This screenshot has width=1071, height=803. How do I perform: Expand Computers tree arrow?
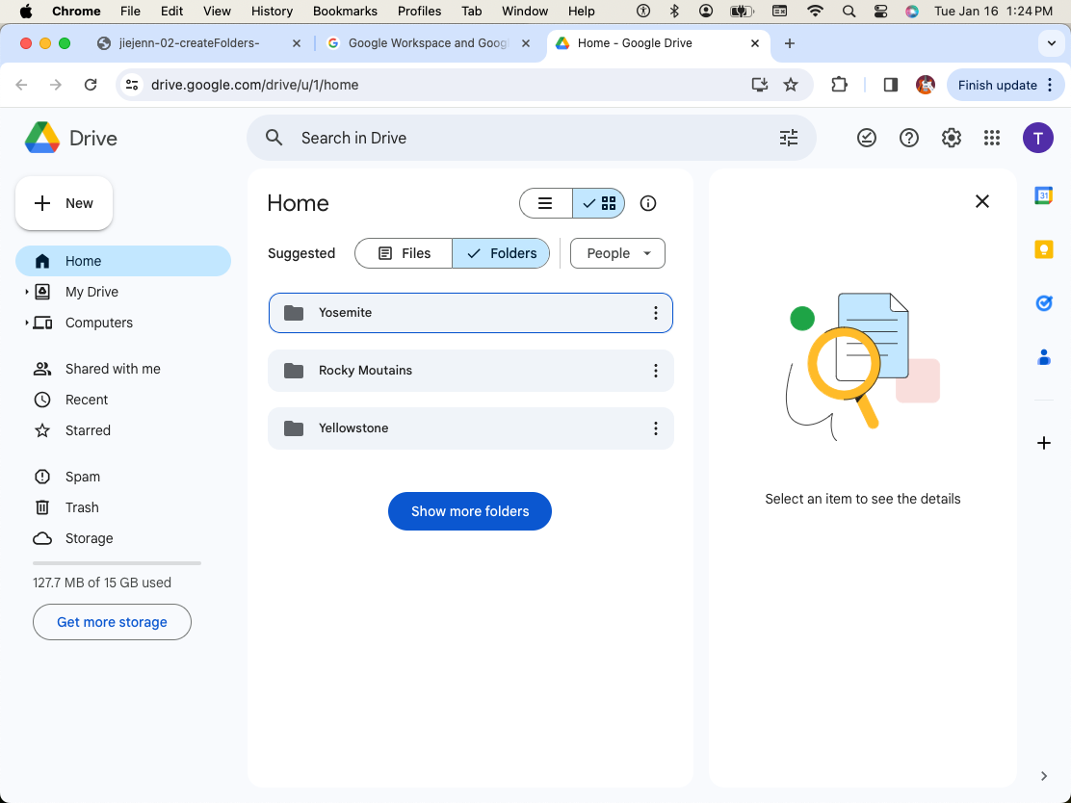[x=27, y=323]
